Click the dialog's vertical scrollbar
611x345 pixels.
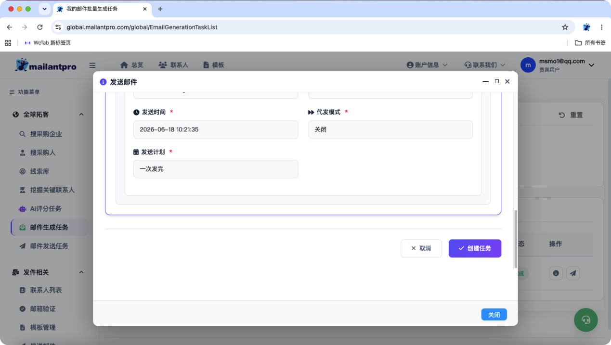pos(516,239)
